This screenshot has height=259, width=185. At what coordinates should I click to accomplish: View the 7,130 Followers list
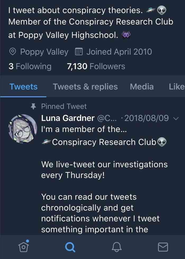(96, 66)
